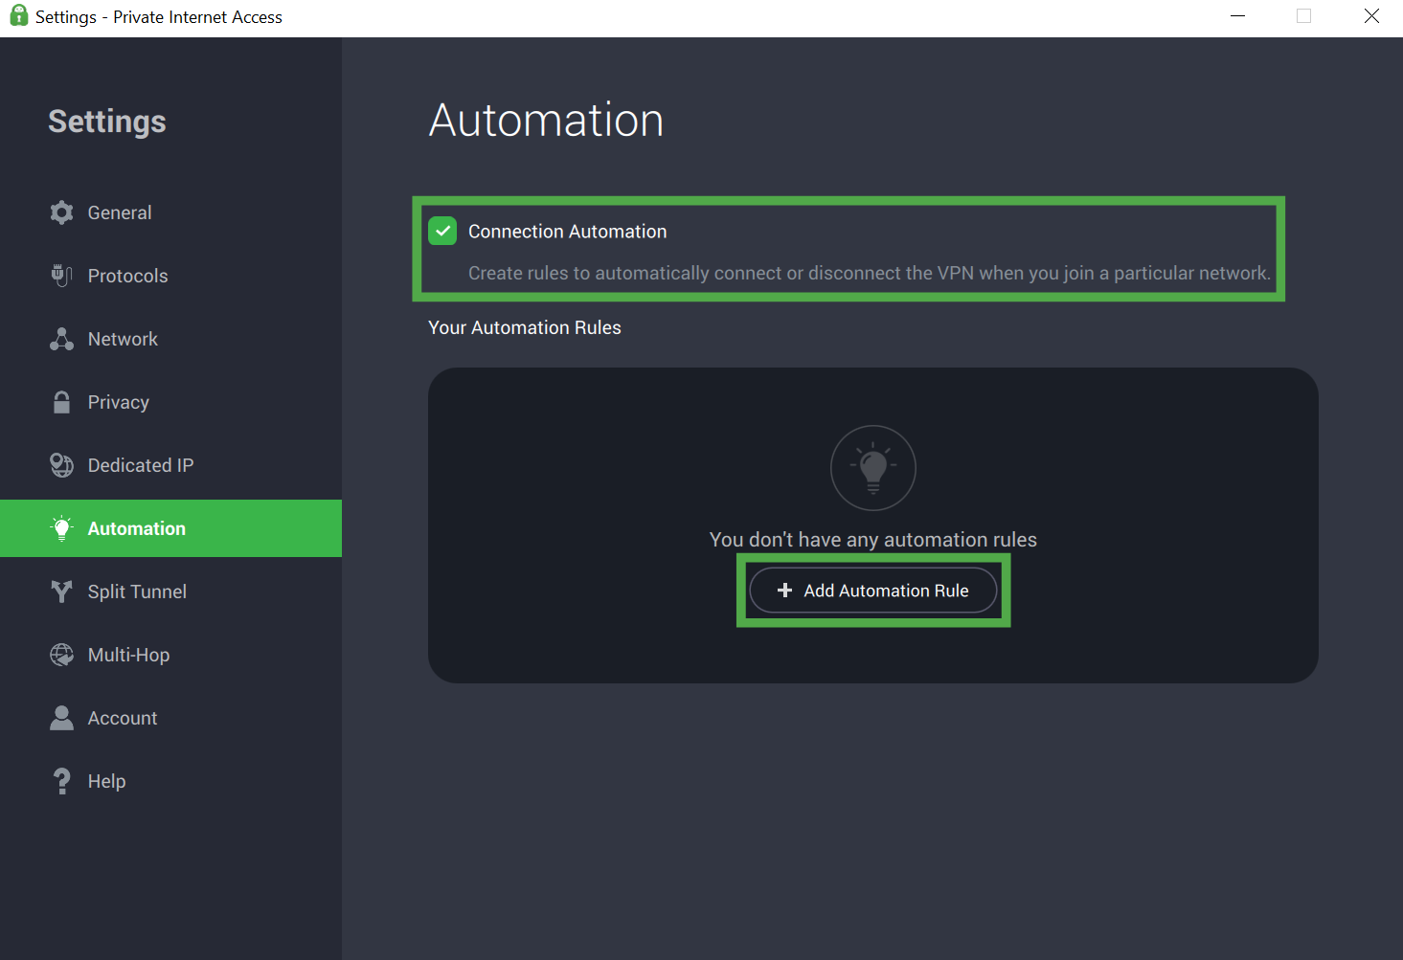Switch to the Protocols settings
The image size is (1403, 960).
170,276
